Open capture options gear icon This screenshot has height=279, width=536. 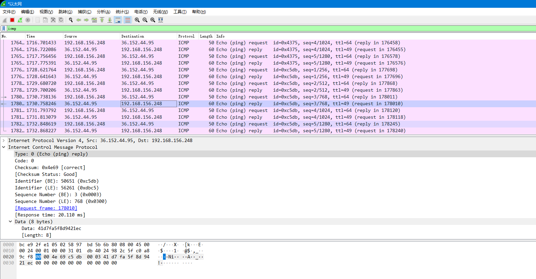pyautogui.click(x=28, y=20)
